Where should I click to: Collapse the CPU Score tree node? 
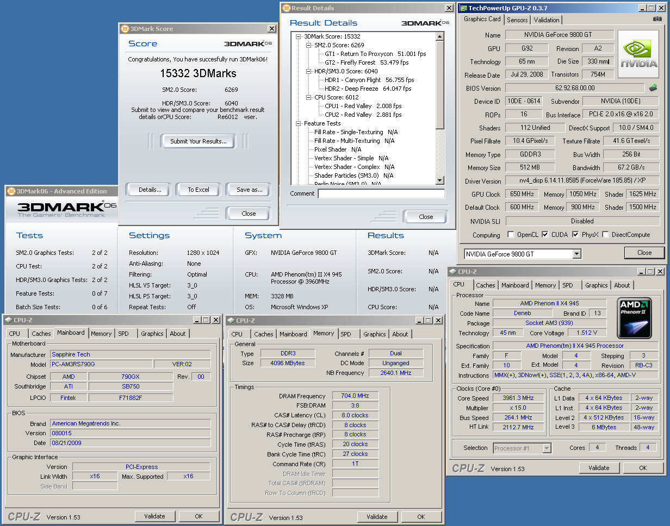tap(308, 97)
